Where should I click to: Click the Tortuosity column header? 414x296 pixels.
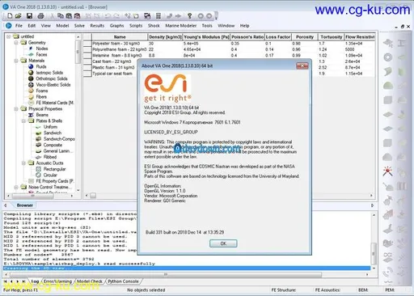[332, 37]
